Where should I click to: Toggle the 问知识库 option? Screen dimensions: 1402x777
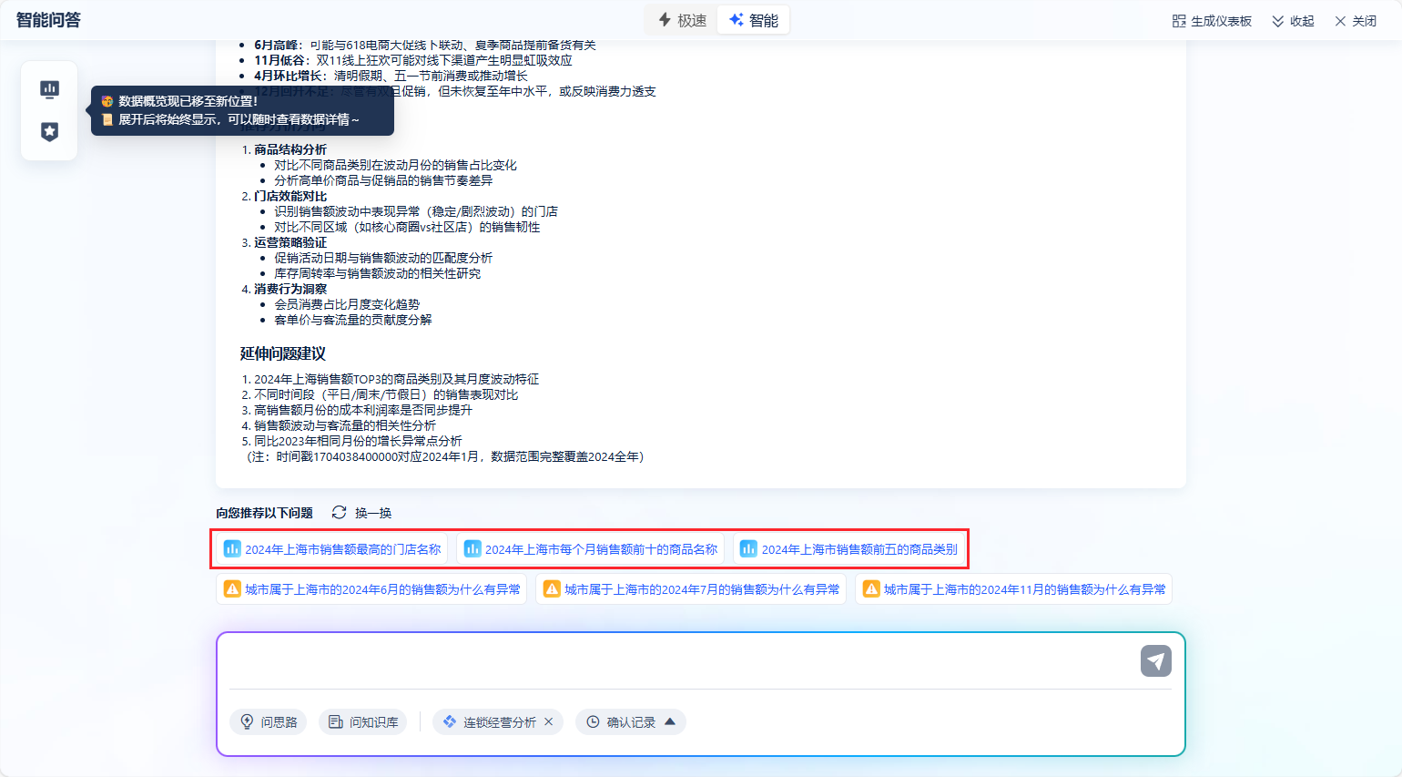click(363, 722)
